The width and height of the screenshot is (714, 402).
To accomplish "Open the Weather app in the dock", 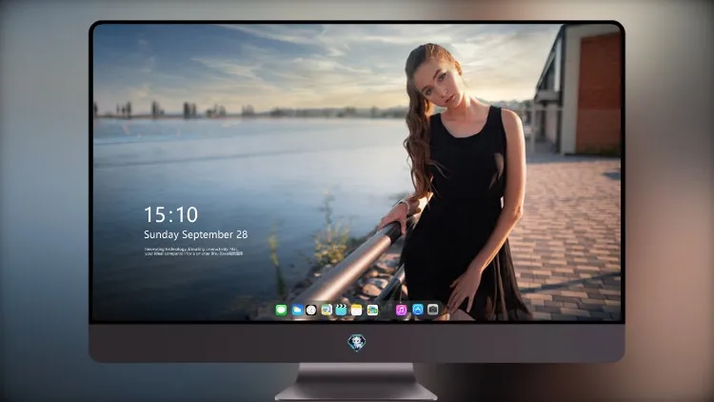I will (297, 310).
